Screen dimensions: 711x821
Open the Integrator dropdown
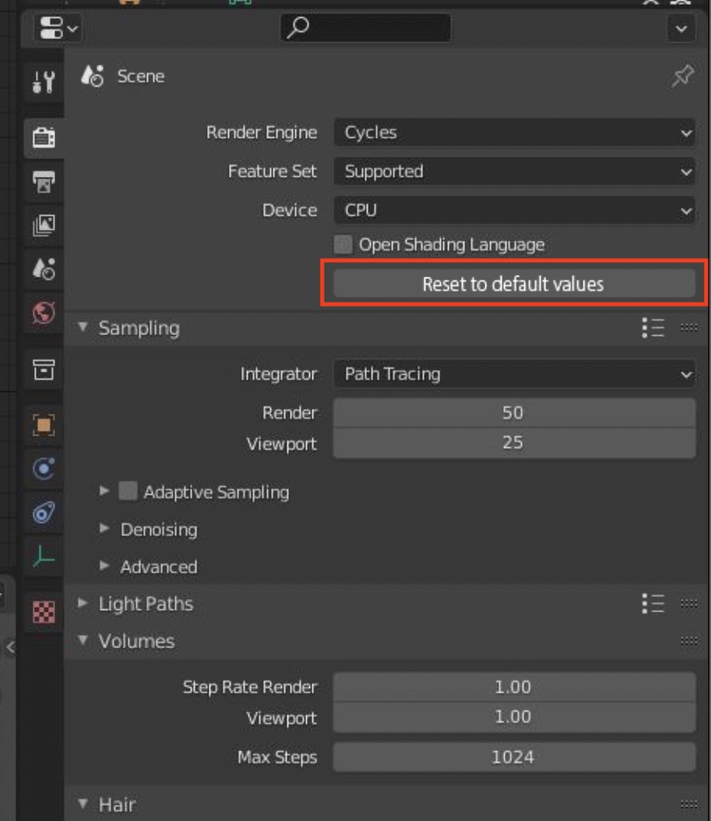click(515, 374)
